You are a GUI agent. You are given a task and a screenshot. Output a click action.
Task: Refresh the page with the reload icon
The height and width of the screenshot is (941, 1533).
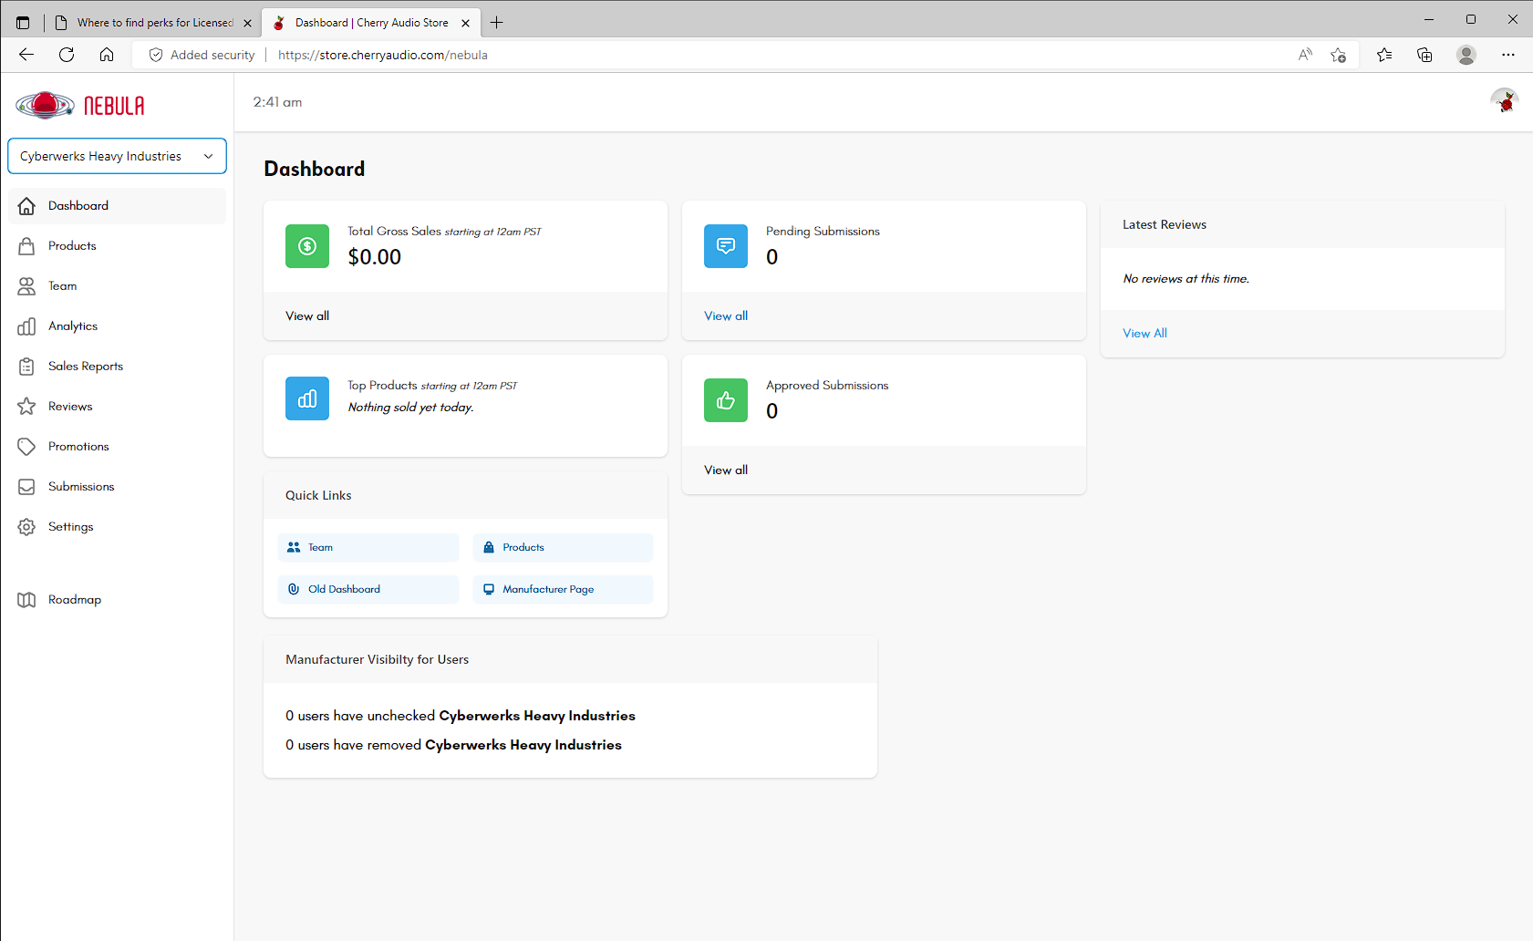tap(67, 55)
